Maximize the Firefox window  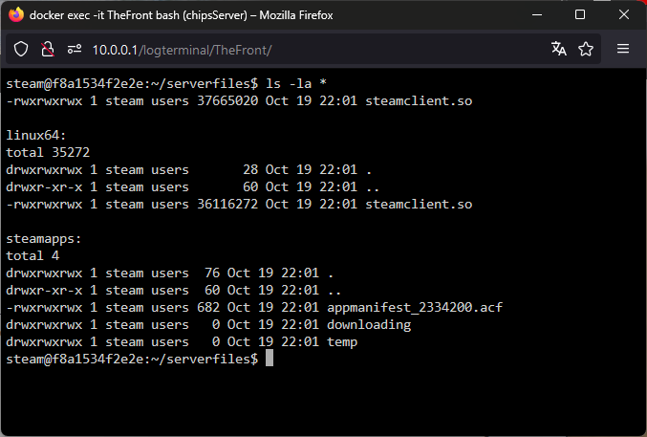coord(580,15)
